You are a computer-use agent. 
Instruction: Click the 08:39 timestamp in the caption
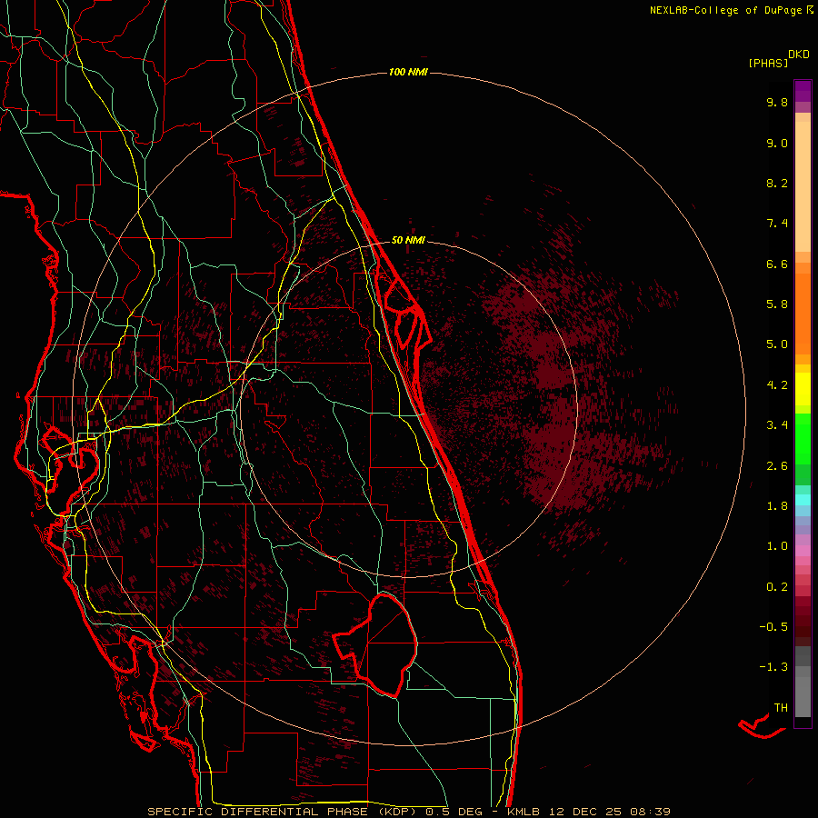coord(651,812)
